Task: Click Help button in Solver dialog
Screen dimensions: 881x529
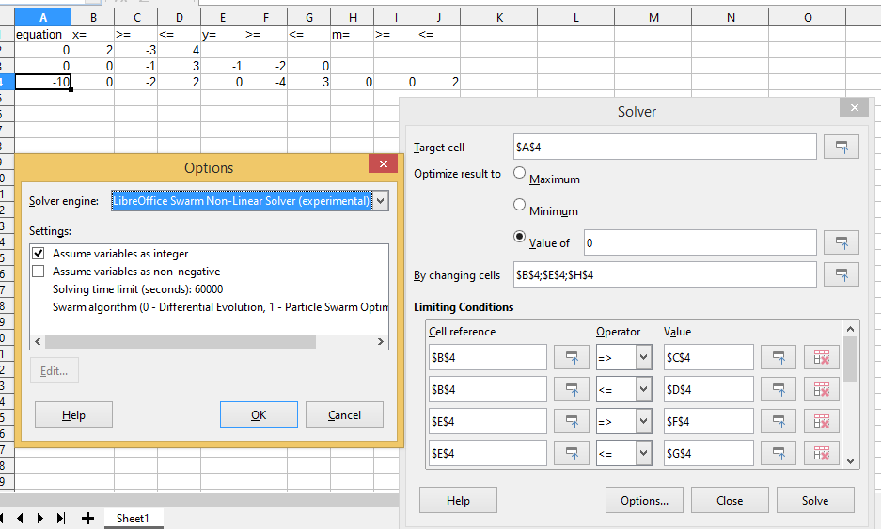Action: pos(458,500)
